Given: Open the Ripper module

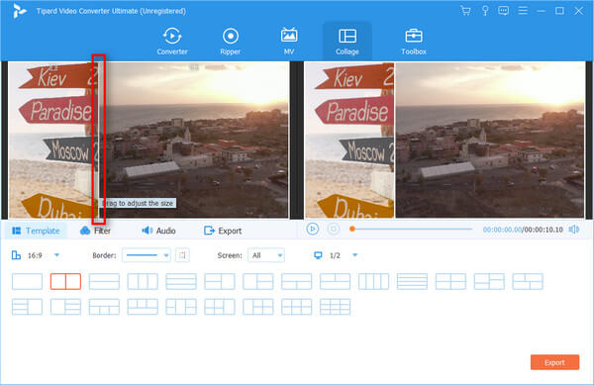Looking at the screenshot, I should (231, 42).
